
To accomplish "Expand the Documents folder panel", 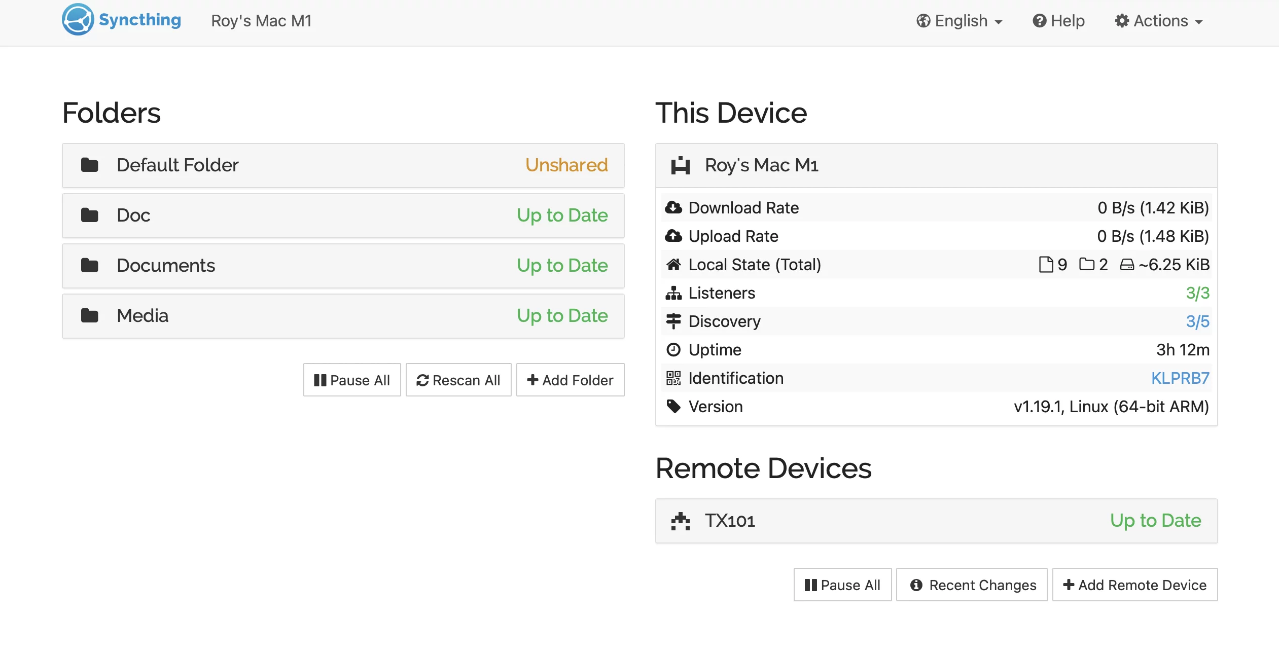I will [343, 266].
